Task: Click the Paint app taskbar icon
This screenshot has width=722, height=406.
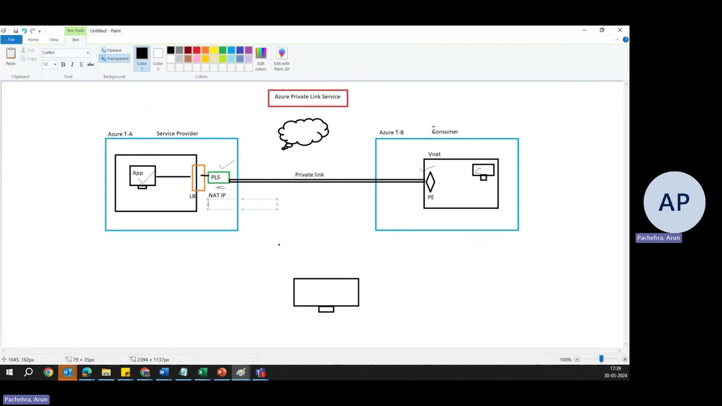Action: pyautogui.click(x=241, y=372)
